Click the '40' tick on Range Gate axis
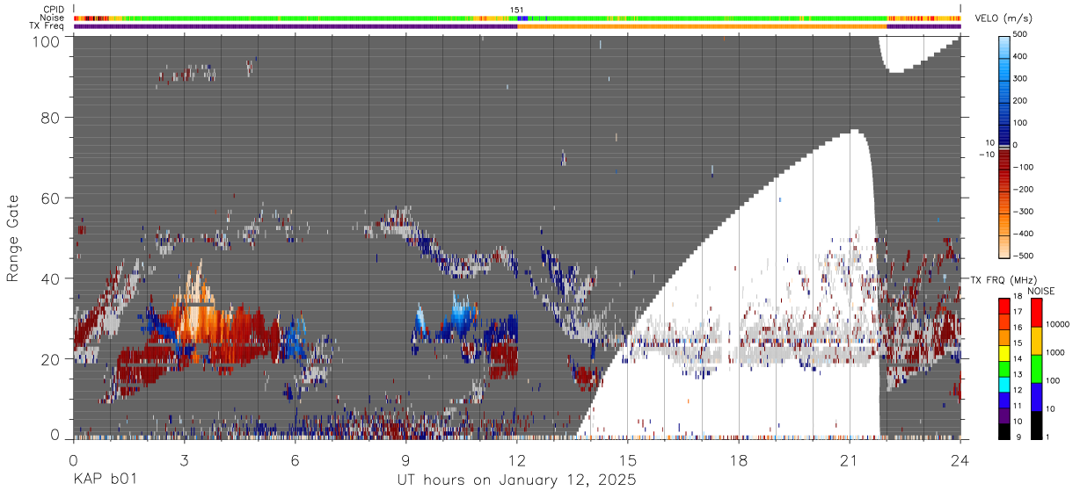 point(48,279)
